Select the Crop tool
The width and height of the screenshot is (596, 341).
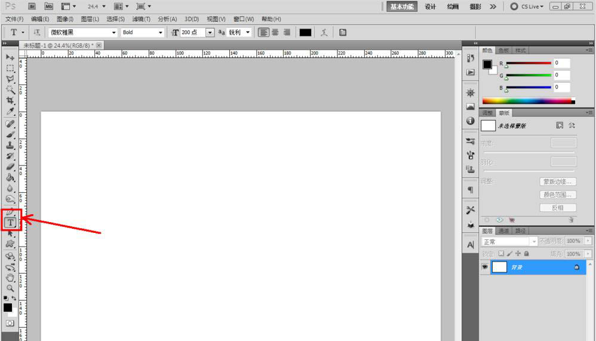(x=10, y=100)
